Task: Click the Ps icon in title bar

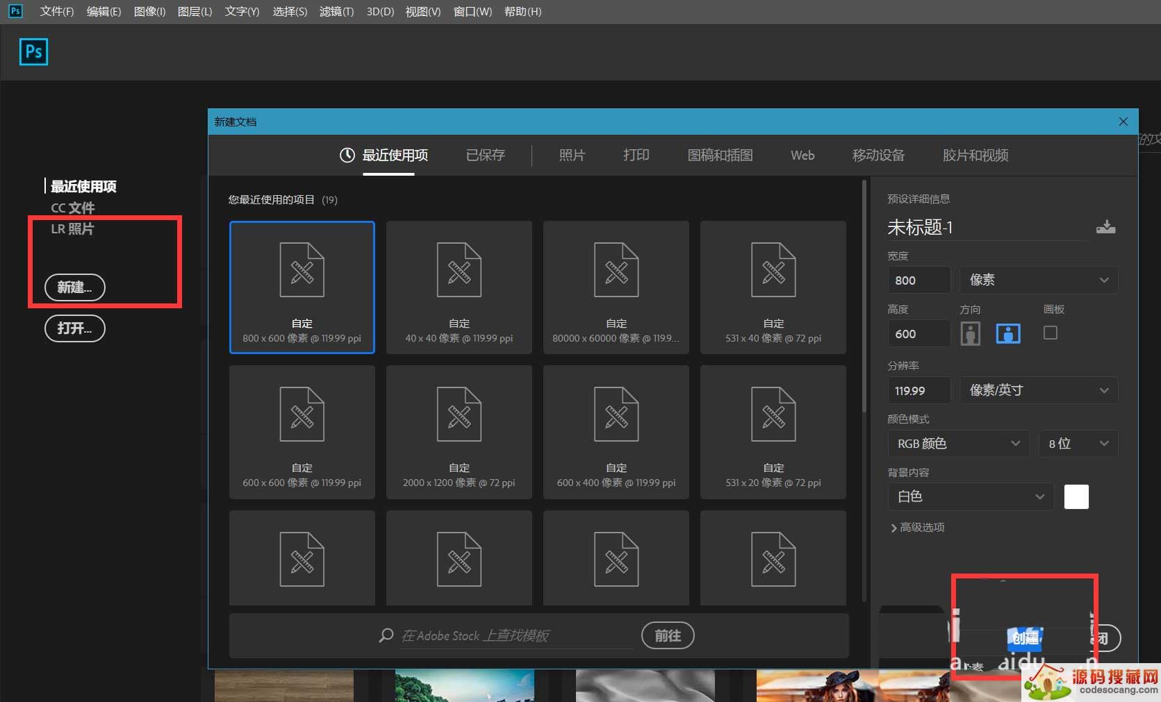Action: (x=15, y=11)
